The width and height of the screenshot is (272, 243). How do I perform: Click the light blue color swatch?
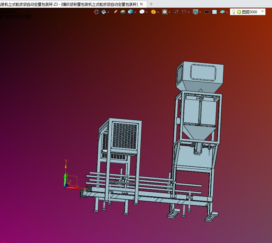pyautogui.click(x=215, y=12)
